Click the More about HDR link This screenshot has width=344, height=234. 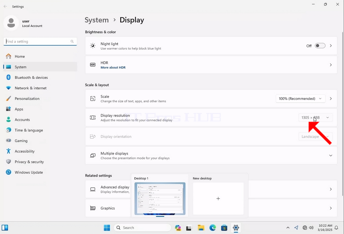click(113, 67)
